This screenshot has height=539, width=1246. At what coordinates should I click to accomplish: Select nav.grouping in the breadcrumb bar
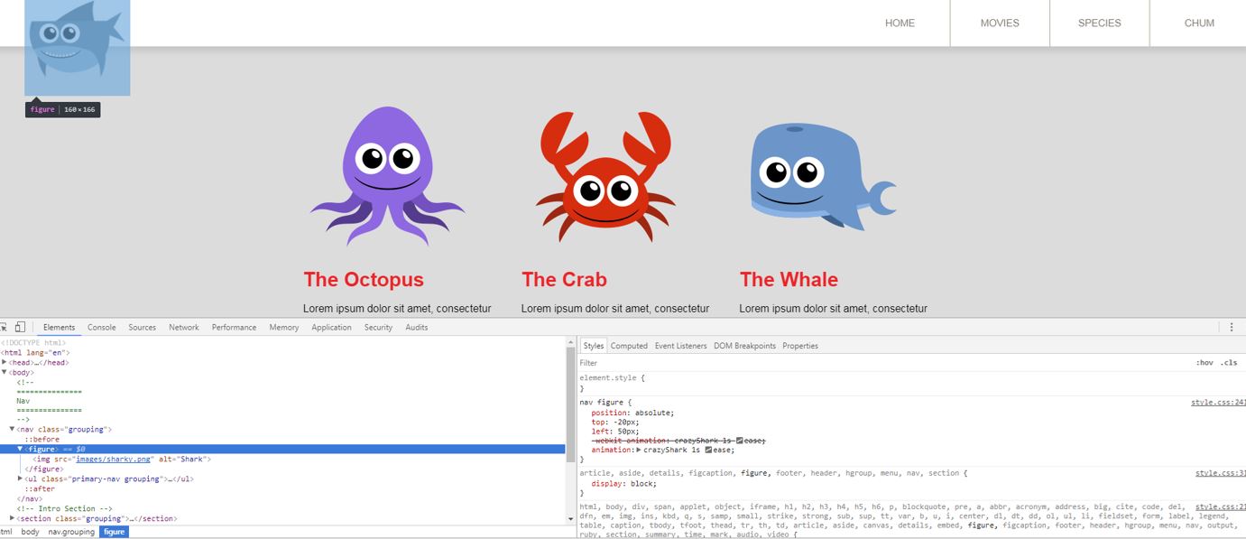coord(71,532)
